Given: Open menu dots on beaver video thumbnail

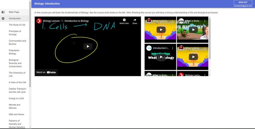Looking at the screenshot, I should point(205,21).
